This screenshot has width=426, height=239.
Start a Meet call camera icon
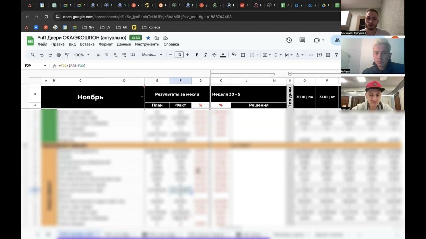[x=317, y=40]
